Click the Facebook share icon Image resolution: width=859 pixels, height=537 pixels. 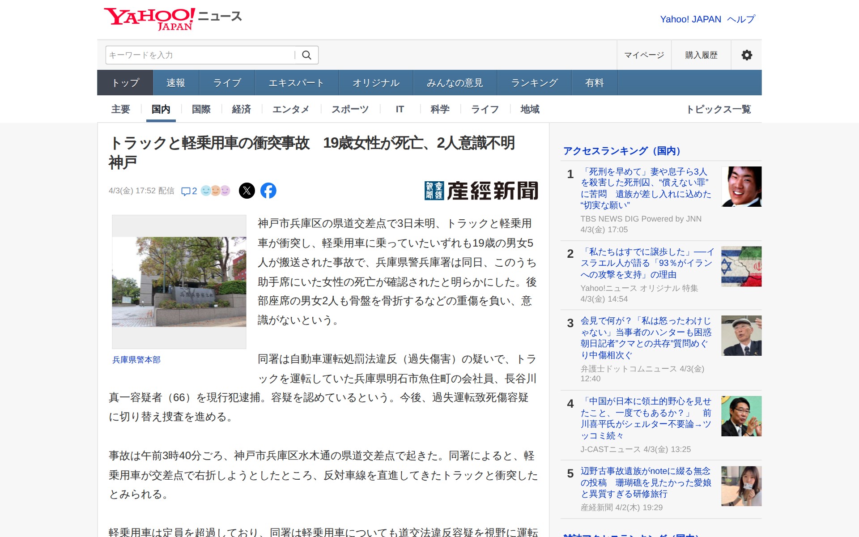click(x=268, y=190)
